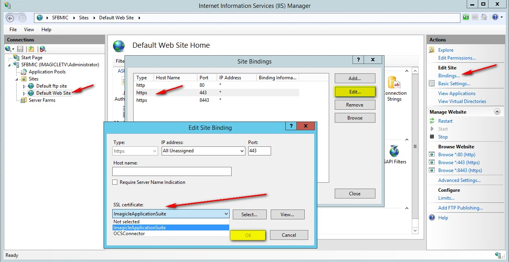
Task: Select Application Pools in Connections tree
Action: click(x=47, y=72)
